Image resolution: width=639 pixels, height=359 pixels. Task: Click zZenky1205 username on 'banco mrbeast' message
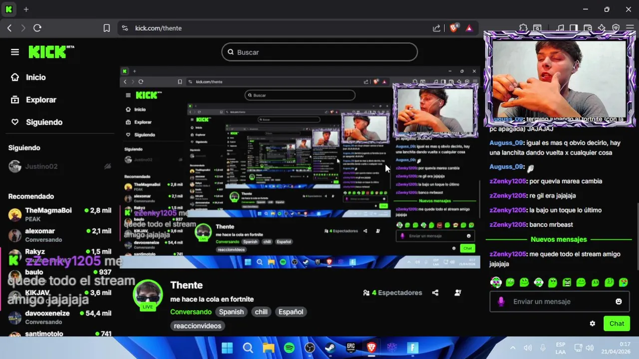[508, 224]
